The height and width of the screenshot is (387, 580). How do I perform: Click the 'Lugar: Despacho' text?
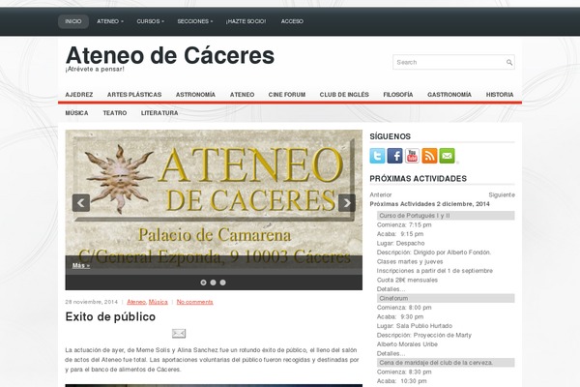pyautogui.click(x=400, y=243)
